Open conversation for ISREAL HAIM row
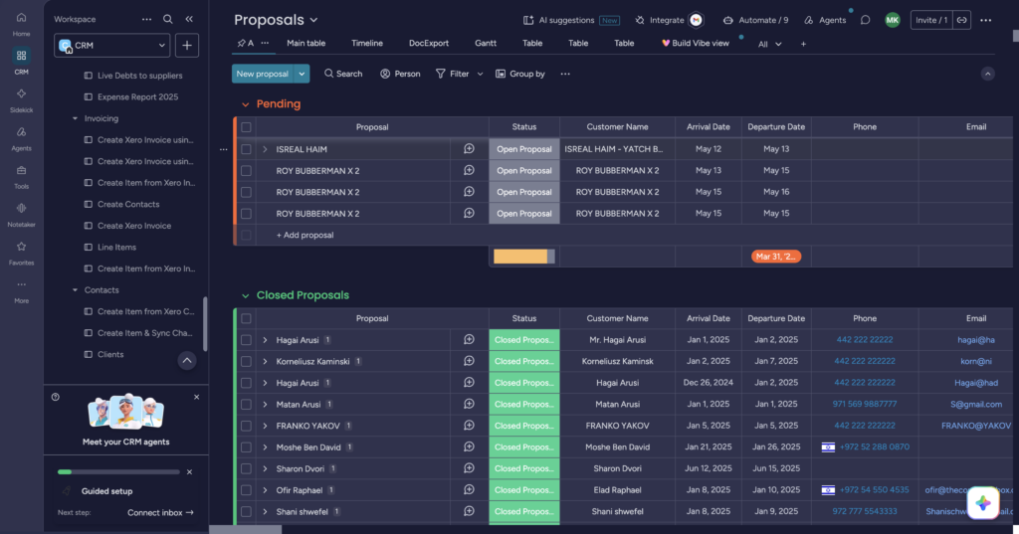1019x534 pixels. [469, 149]
